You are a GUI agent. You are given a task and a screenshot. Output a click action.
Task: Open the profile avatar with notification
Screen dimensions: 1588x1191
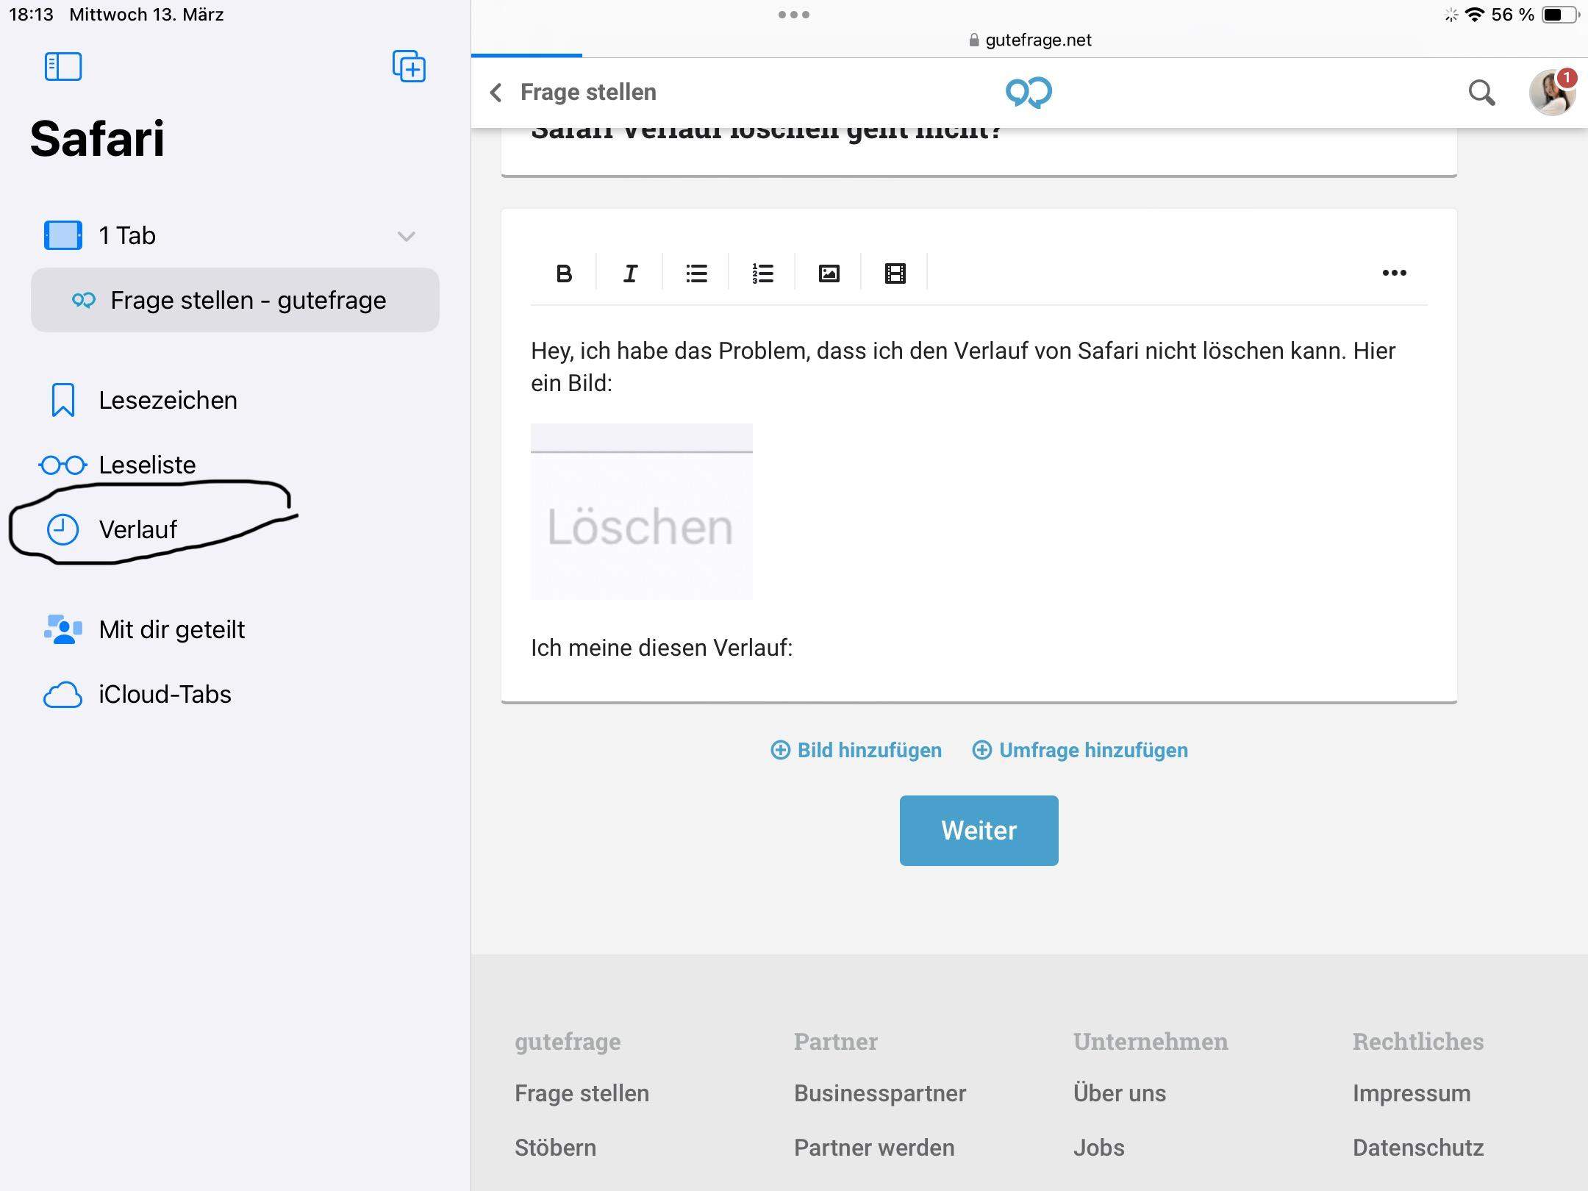click(x=1552, y=93)
